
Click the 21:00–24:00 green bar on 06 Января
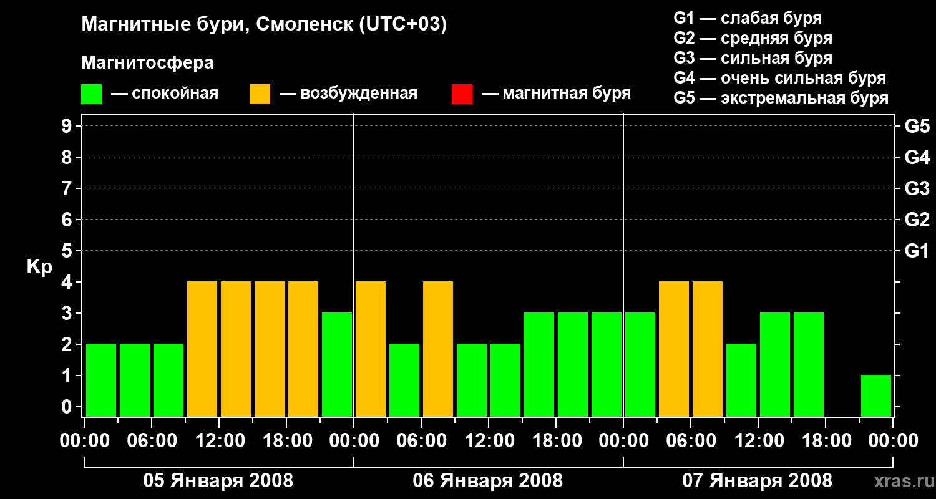(x=607, y=364)
